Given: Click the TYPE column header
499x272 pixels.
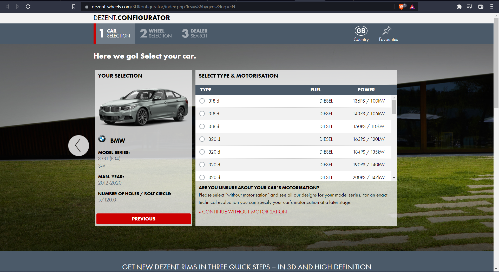Looking at the screenshot, I should (206, 90).
